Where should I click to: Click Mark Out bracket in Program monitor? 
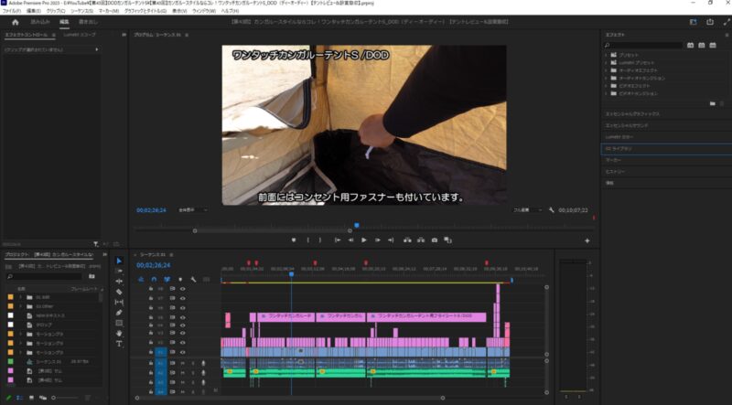[x=320, y=240]
